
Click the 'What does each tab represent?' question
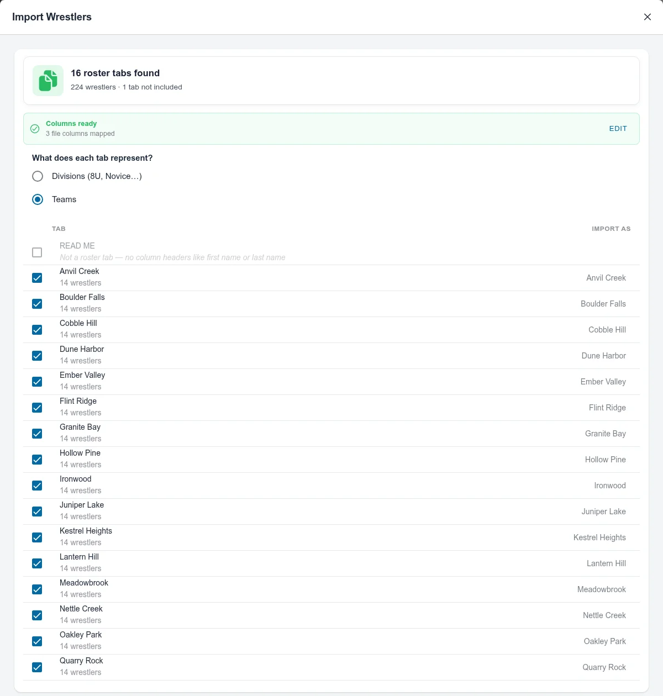[x=92, y=158]
